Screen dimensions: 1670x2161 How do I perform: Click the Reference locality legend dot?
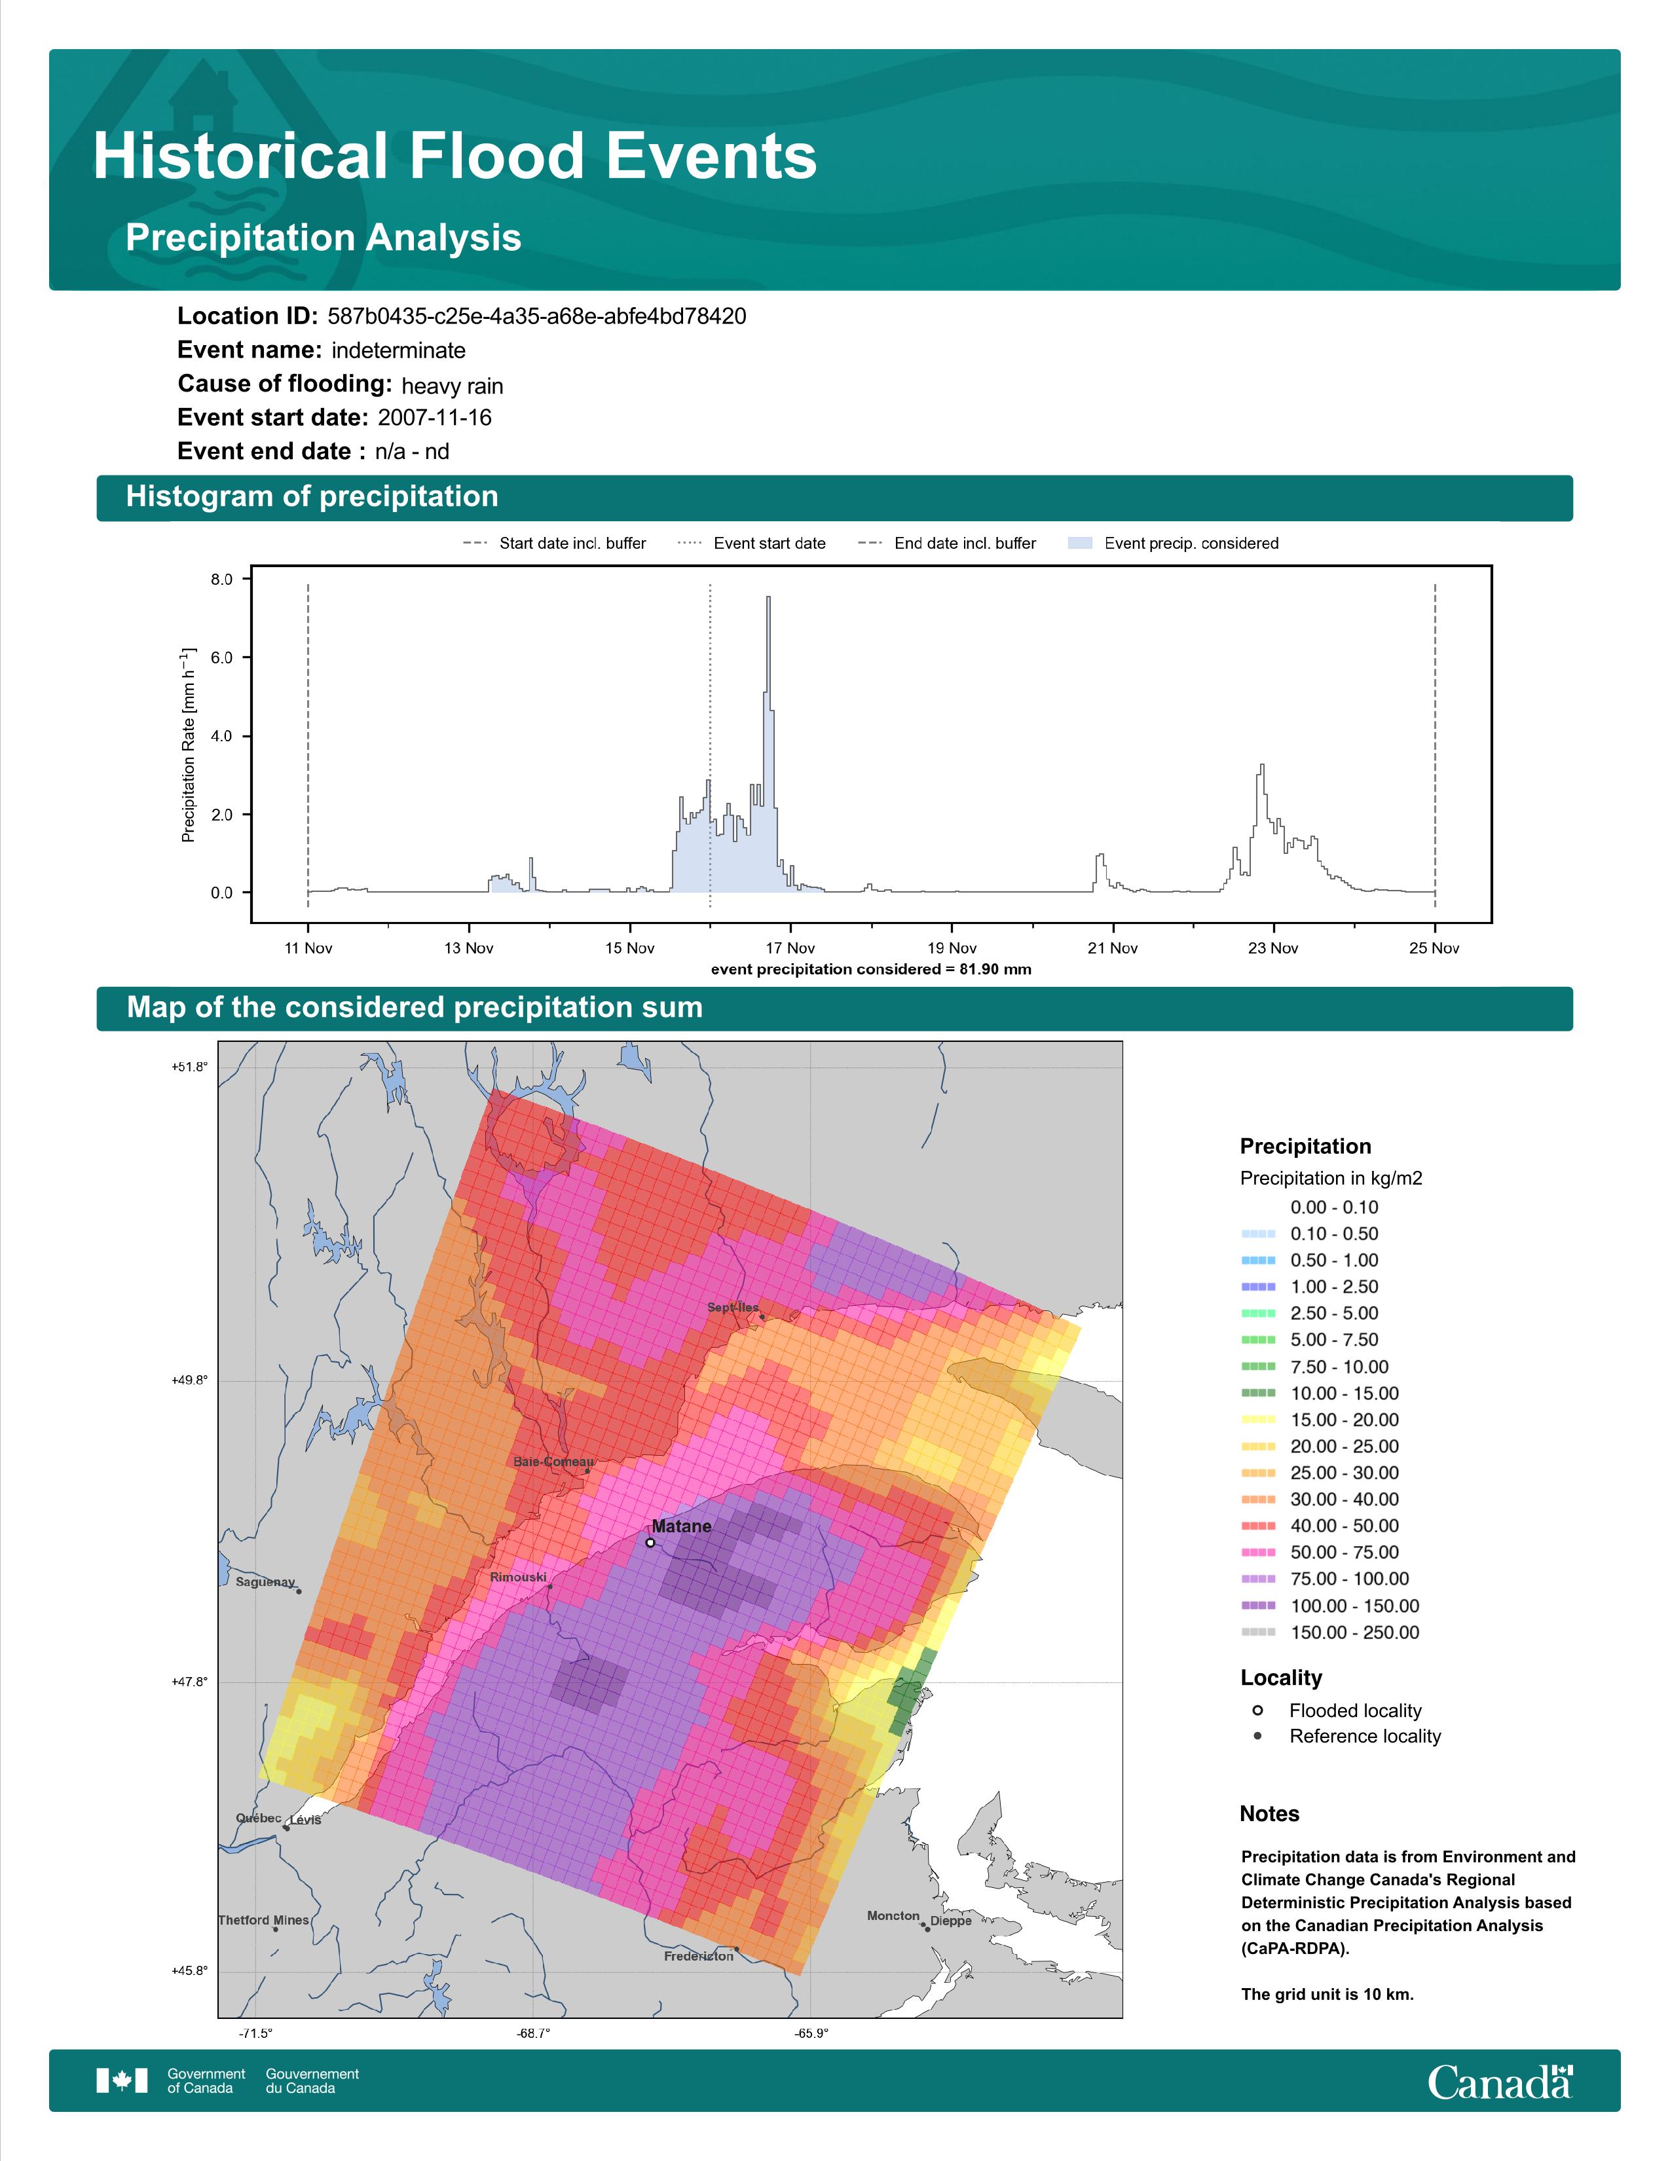[1257, 1735]
